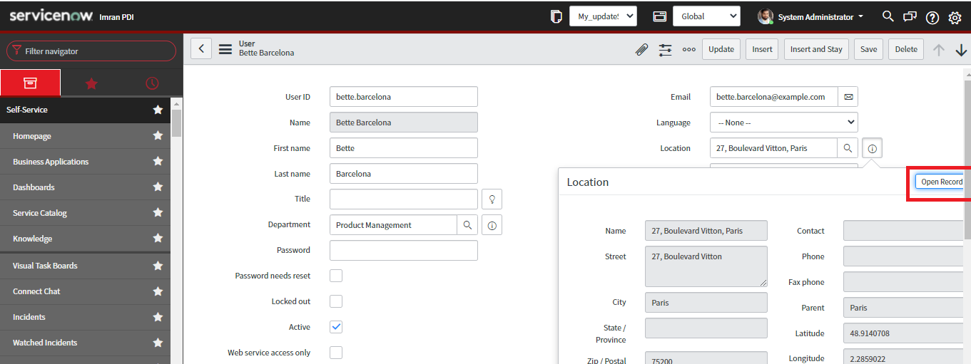This screenshot has width=971, height=364.
Task: Click Open Record in Location popup
Action: (941, 182)
